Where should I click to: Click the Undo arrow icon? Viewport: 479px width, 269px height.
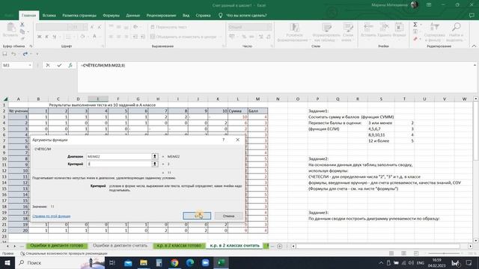tap(13, 54)
